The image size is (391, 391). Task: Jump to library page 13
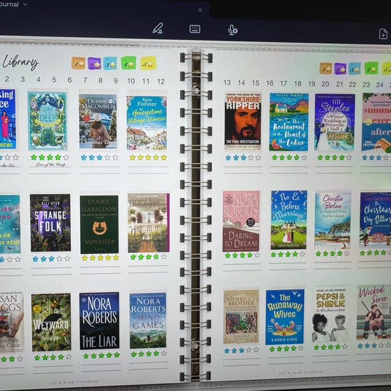227,83
